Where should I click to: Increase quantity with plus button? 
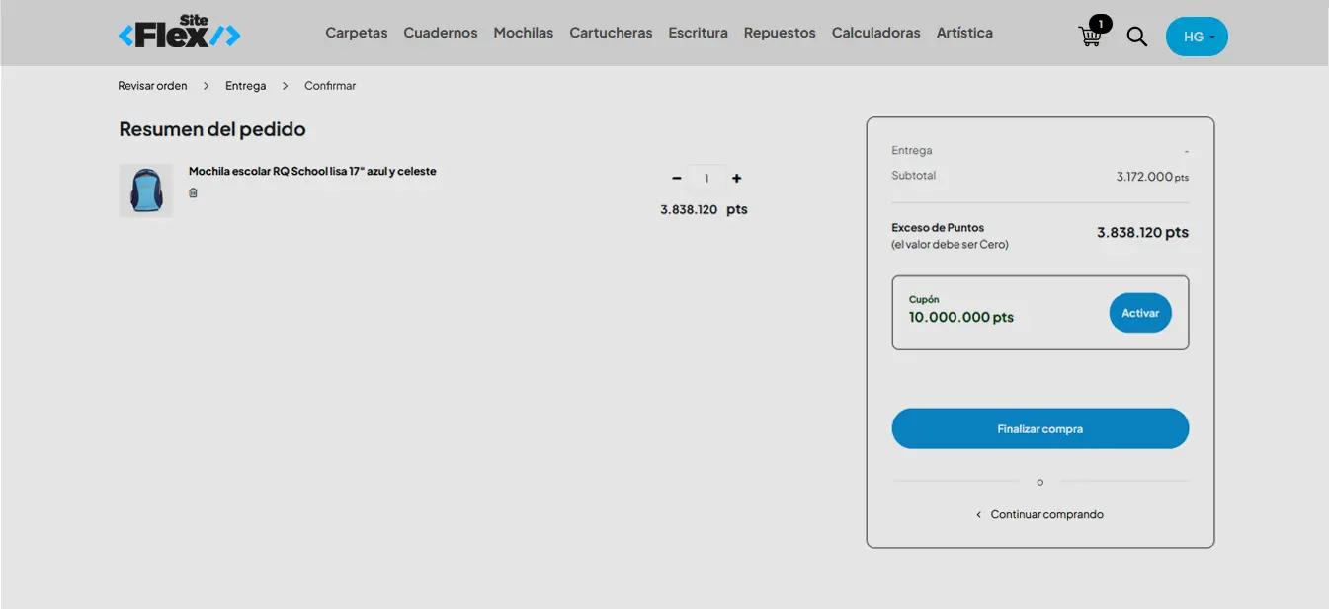coord(736,179)
